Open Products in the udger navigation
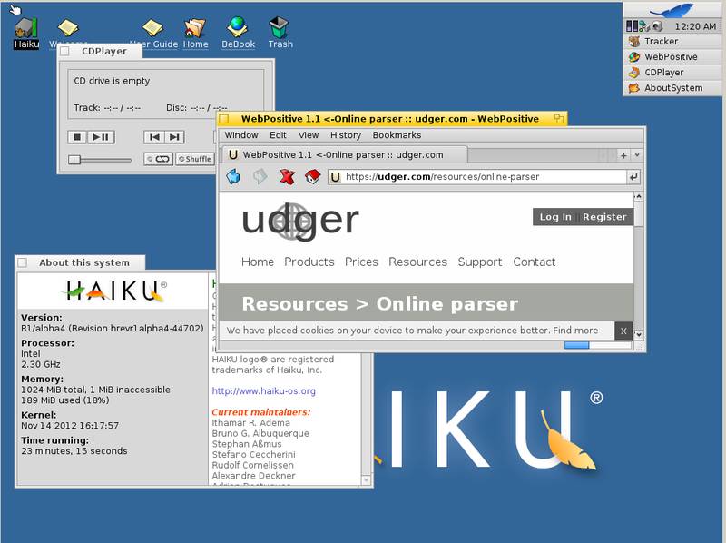 (x=309, y=262)
